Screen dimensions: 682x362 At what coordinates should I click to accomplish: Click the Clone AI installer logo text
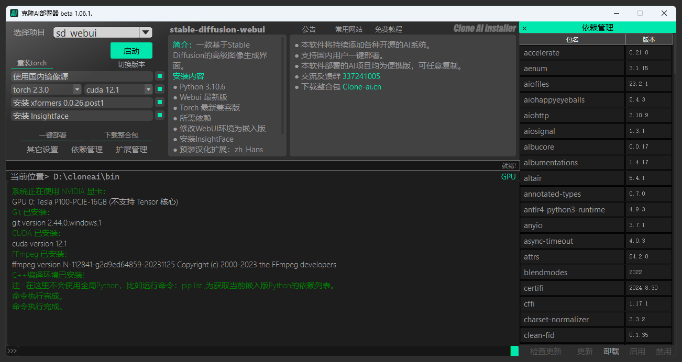pos(485,28)
